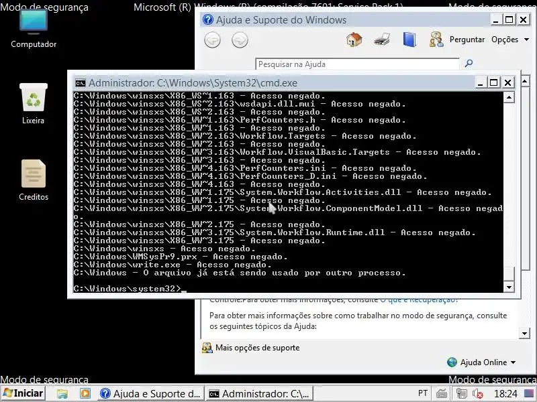Viewport: 537px width, 402px height.
Task: Click Help window scrollbar down arrow
Action: click(524, 333)
